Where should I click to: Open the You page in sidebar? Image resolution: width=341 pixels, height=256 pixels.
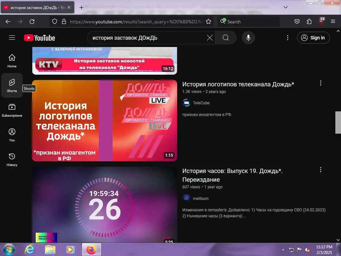coord(12,135)
